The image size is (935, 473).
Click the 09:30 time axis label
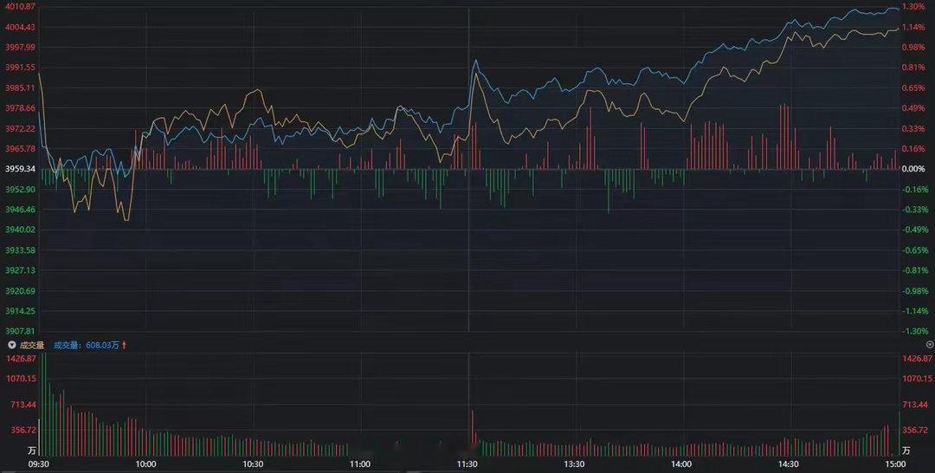click(x=39, y=464)
